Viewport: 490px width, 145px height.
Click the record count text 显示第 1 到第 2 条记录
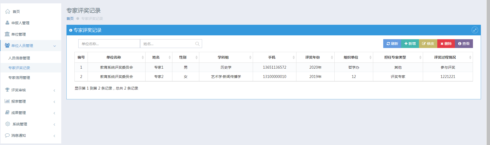(93, 88)
